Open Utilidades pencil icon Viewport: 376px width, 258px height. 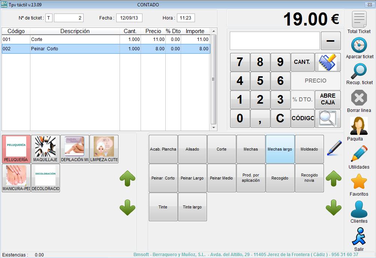[x=359, y=154]
